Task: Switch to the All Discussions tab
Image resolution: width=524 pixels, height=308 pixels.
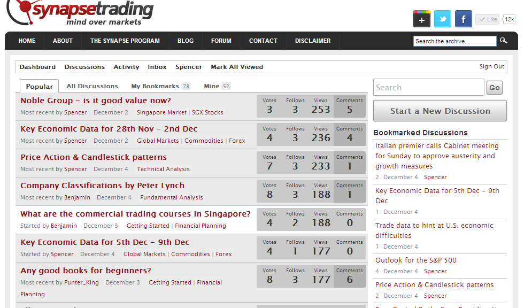Action: click(x=92, y=86)
